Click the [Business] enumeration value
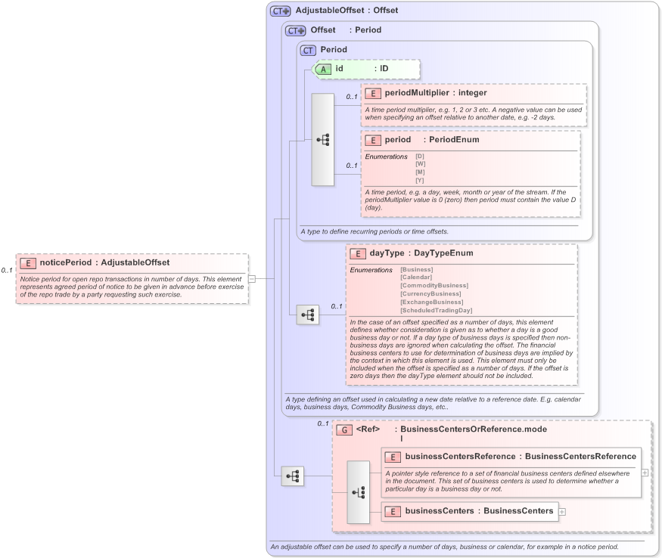 [x=417, y=270]
